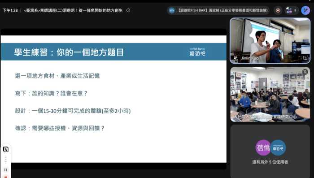The image size is (314, 178).
Task: Click the line 確認：需要哪些授權、資源與回饋？
Action: (60, 128)
